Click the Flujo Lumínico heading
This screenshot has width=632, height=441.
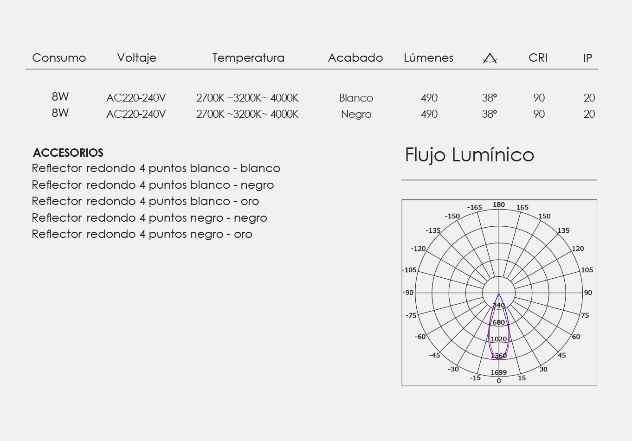469,155
